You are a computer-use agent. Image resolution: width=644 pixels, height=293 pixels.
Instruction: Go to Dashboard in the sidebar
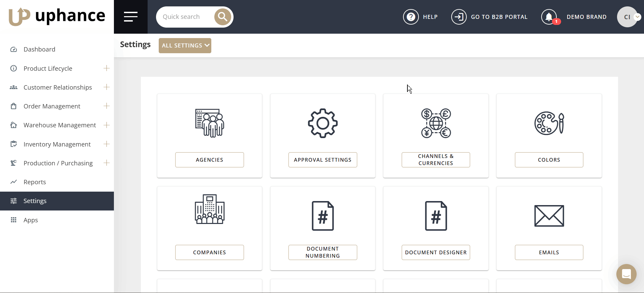39,50
